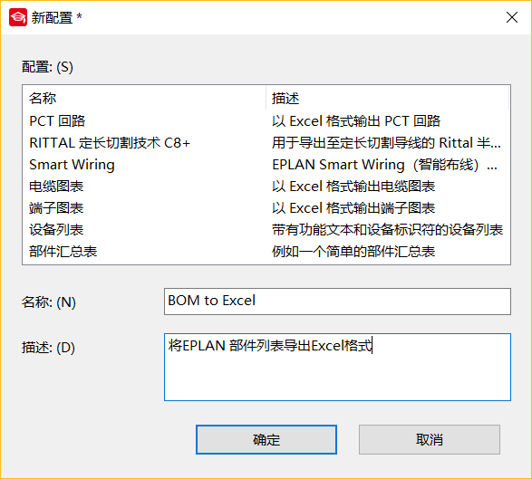Select the PCT 回路 configuration row
532x479 pixels.
266,121
